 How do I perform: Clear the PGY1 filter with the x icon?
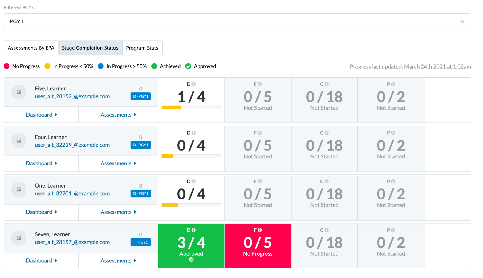[x=462, y=21]
